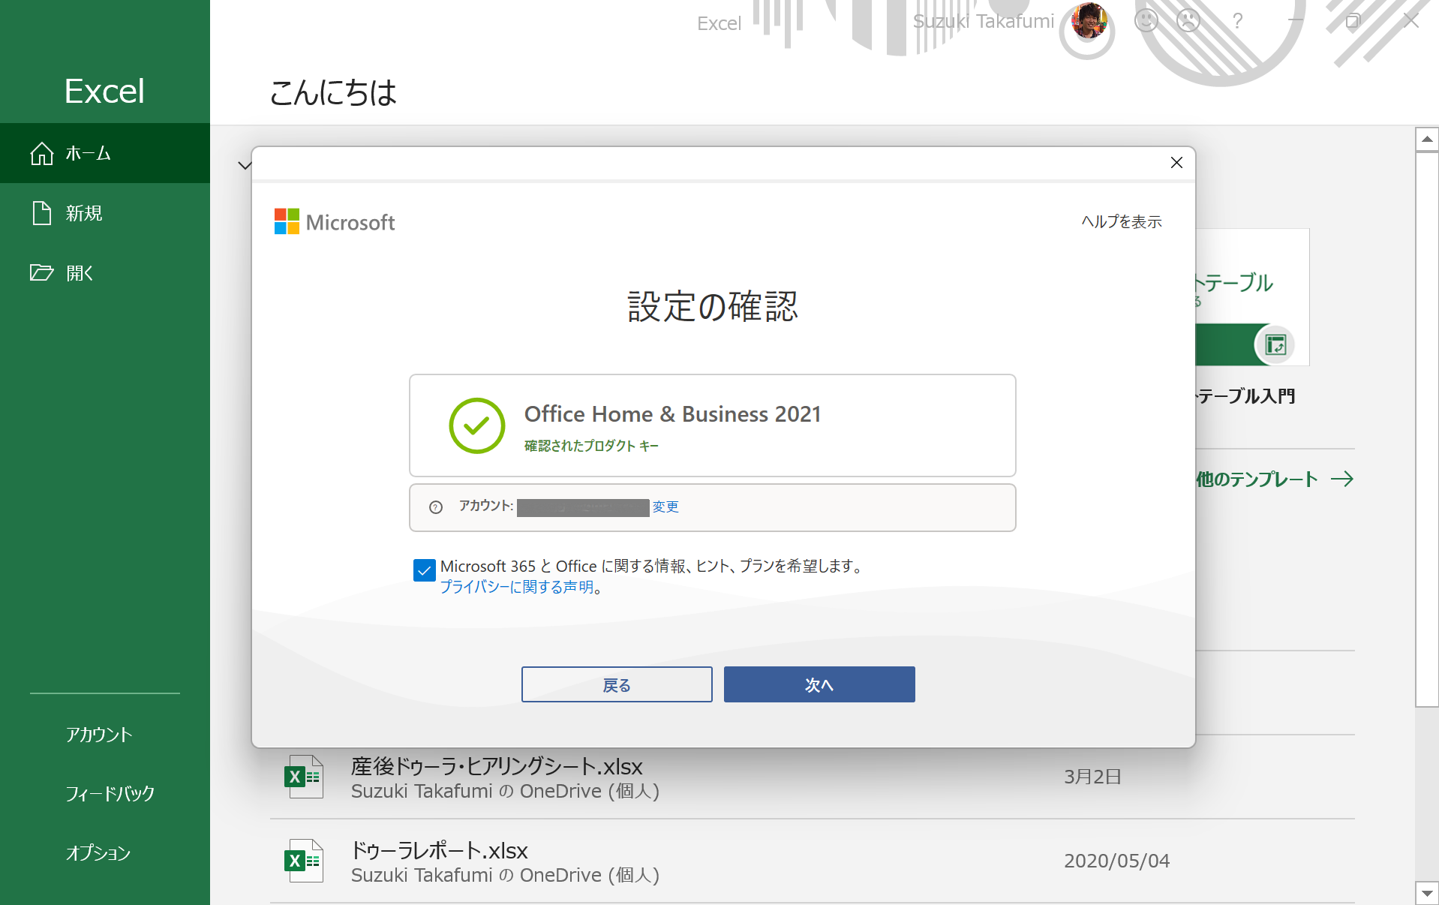Open the 産後ドゥーラ・ヒアリングシート.xlsx file icon

pyautogui.click(x=304, y=777)
